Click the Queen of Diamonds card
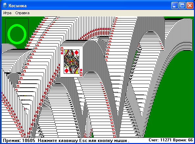195x144 pixels. tap(71, 62)
